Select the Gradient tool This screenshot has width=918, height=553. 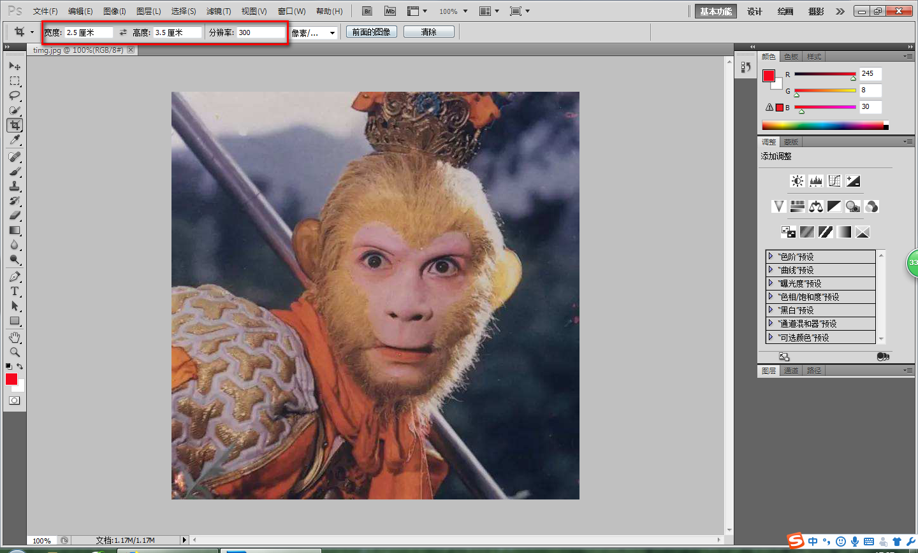15,230
